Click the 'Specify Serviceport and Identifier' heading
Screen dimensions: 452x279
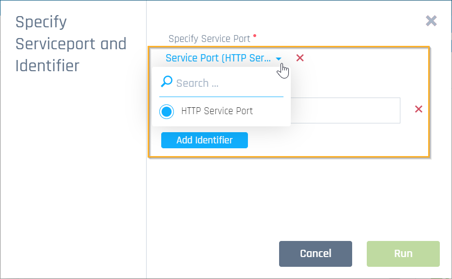pos(71,43)
